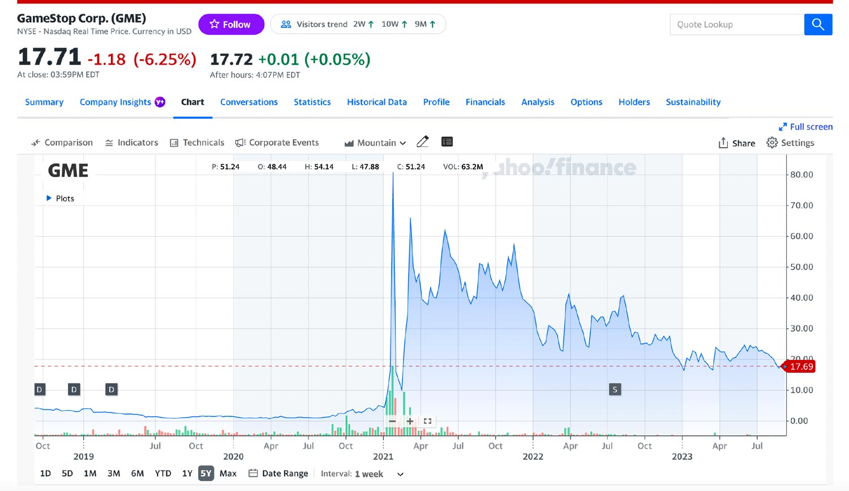The width and height of the screenshot is (849, 491).
Task: Zoom out with the minus button
Action: tap(392, 421)
